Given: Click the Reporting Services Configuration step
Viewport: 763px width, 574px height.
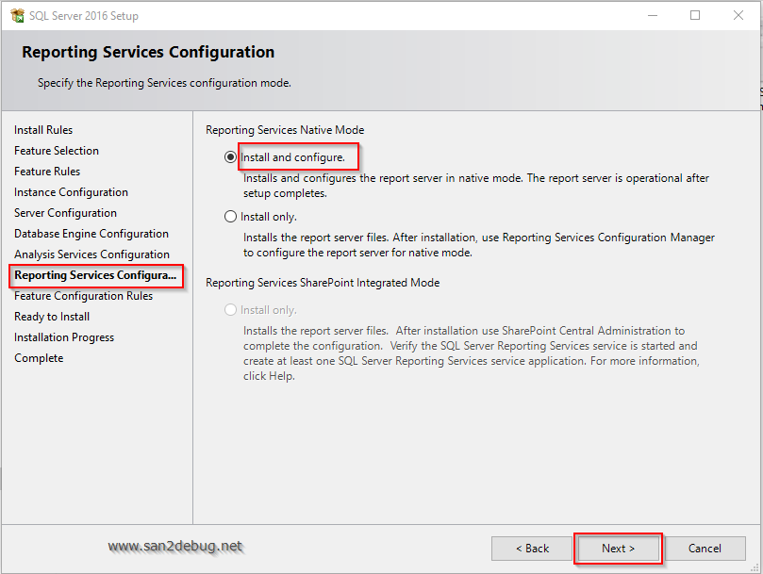Looking at the screenshot, I should pyautogui.click(x=95, y=275).
